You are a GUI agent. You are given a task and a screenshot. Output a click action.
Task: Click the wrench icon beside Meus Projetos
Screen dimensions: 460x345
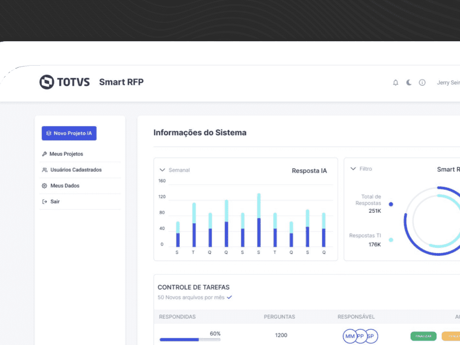(x=44, y=154)
